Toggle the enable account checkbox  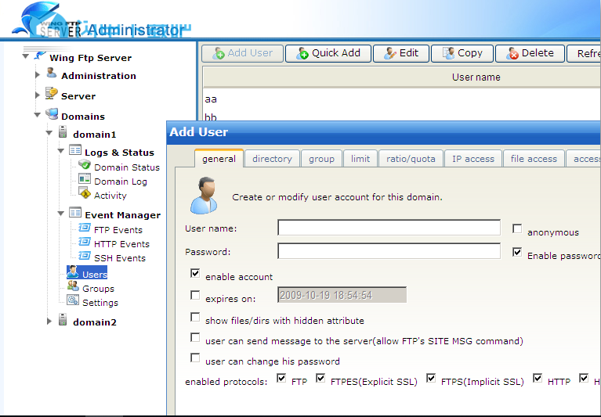click(x=195, y=273)
